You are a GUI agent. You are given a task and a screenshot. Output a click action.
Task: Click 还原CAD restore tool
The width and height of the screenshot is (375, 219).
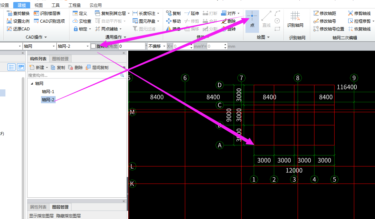18,29
